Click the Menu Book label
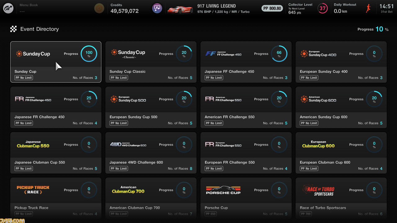This screenshot has height=223, width=397. point(29,5)
